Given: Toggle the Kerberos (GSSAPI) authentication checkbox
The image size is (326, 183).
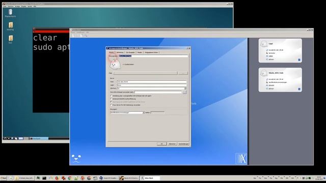Looking at the screenshot, I should 111,99.
